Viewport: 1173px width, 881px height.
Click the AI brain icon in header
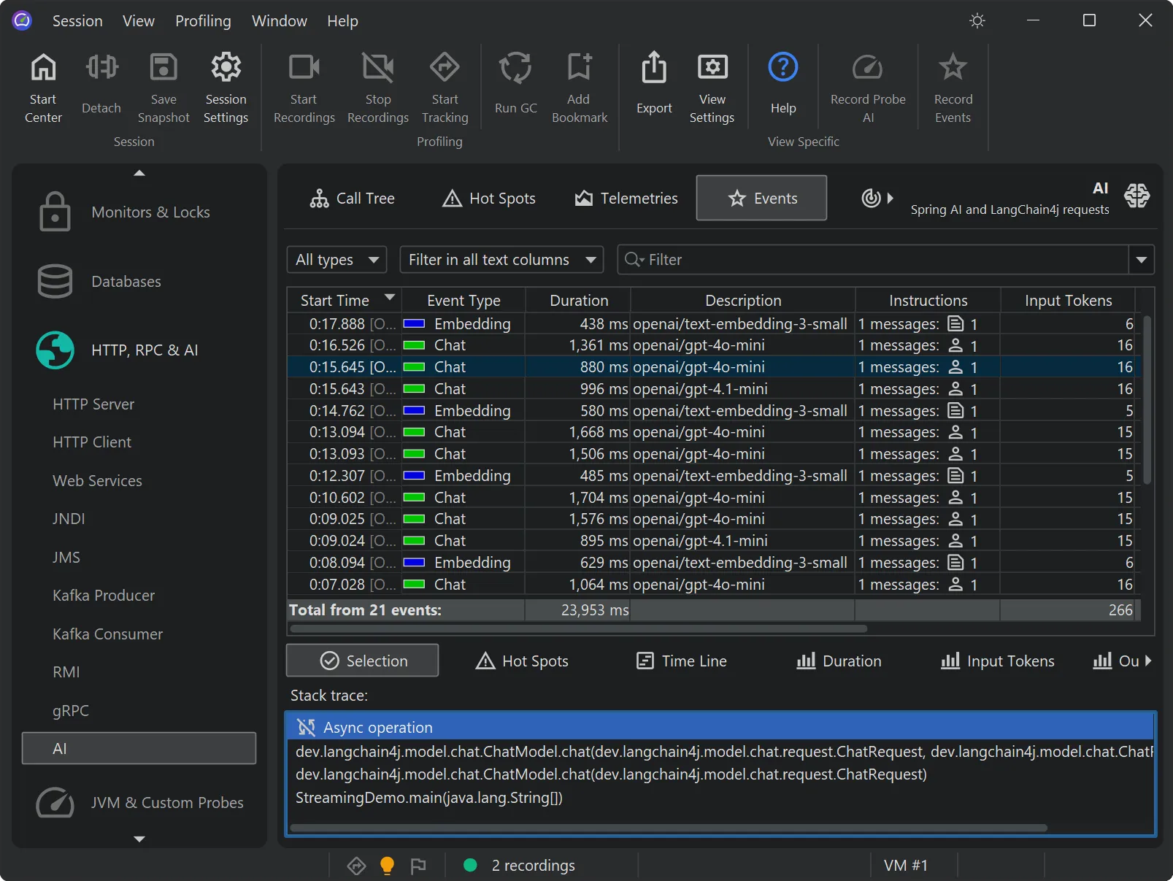pos(1137,196)
